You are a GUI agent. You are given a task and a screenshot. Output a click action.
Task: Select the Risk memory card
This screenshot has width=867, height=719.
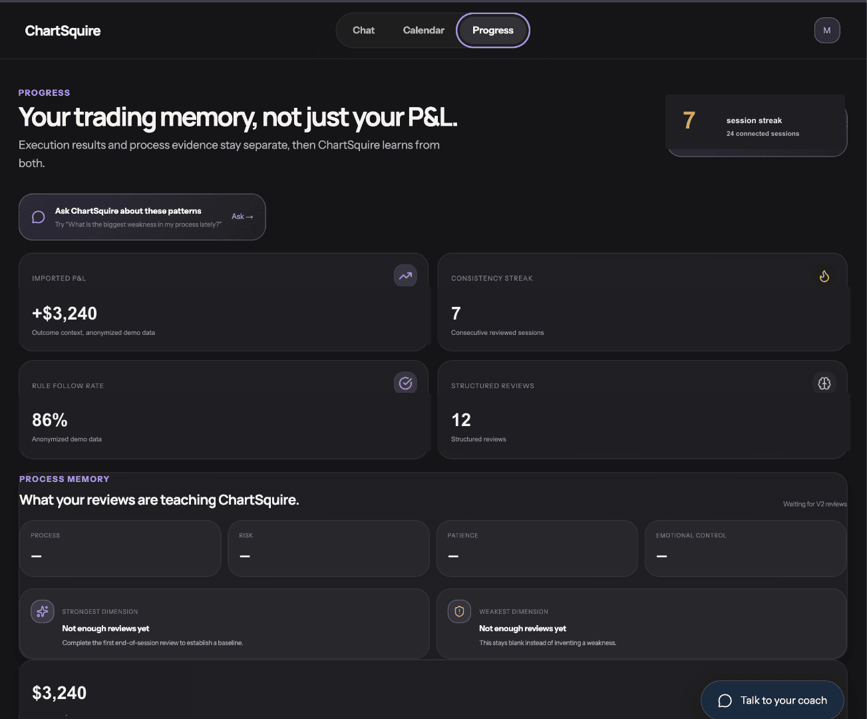click(329, 549)
